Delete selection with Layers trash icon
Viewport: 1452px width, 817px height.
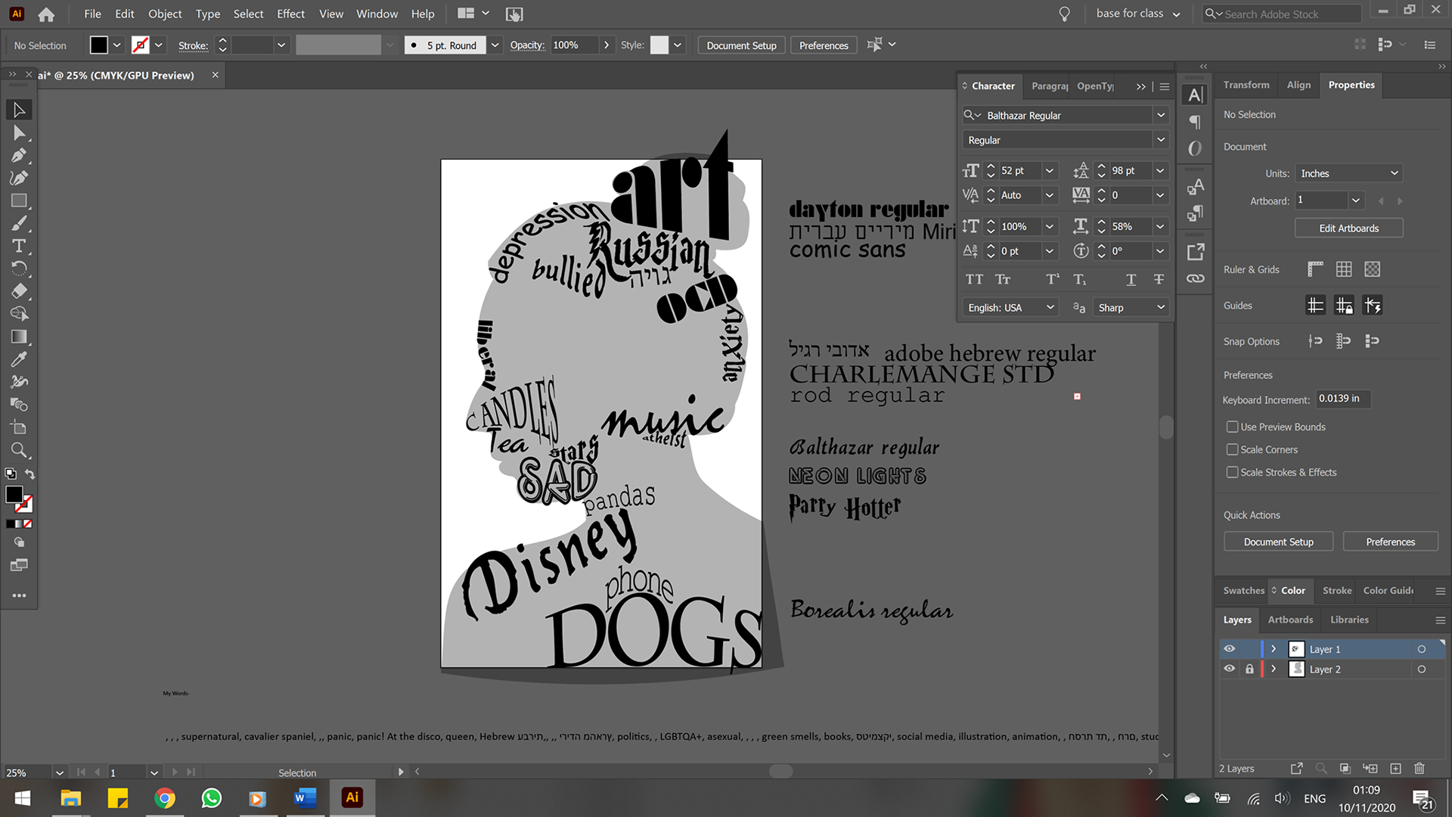(x=1419, y=769)
